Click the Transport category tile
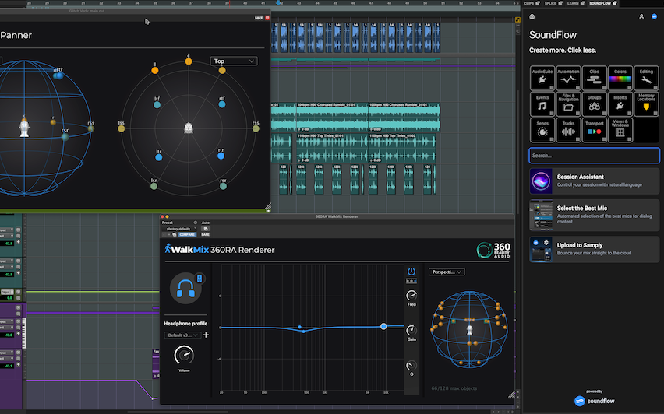This screenshot has height=414, width=664. (594, 129)
